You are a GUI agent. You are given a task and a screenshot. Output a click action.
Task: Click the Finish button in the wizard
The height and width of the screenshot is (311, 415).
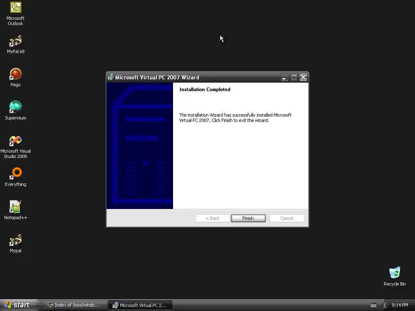coord(248,218)
